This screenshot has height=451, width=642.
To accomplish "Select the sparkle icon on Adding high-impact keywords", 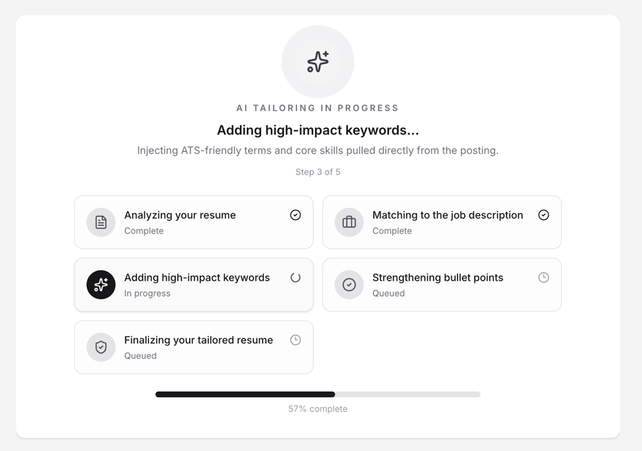I will tap(101, 284).
